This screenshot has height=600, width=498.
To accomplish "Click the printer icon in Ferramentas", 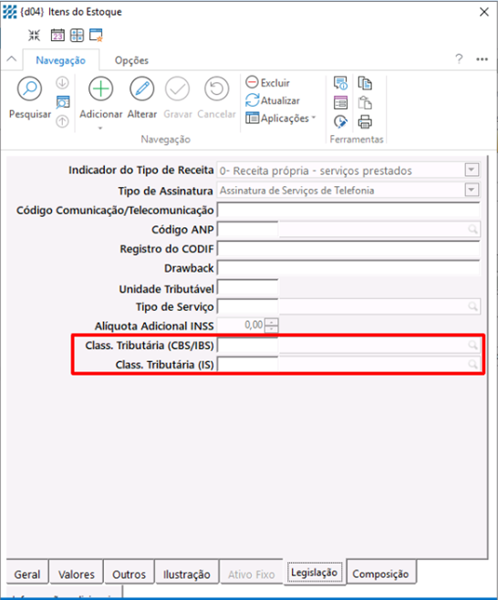I will pyautogui.click(x=365, y=122).
